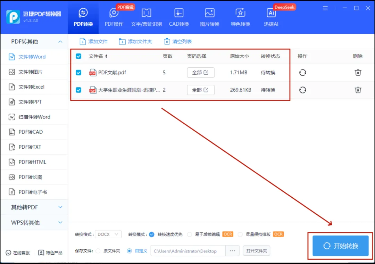Viewport: 375px width, 264px height.
Task: Clear the list with 清空列表
Action: click(178, 41)
